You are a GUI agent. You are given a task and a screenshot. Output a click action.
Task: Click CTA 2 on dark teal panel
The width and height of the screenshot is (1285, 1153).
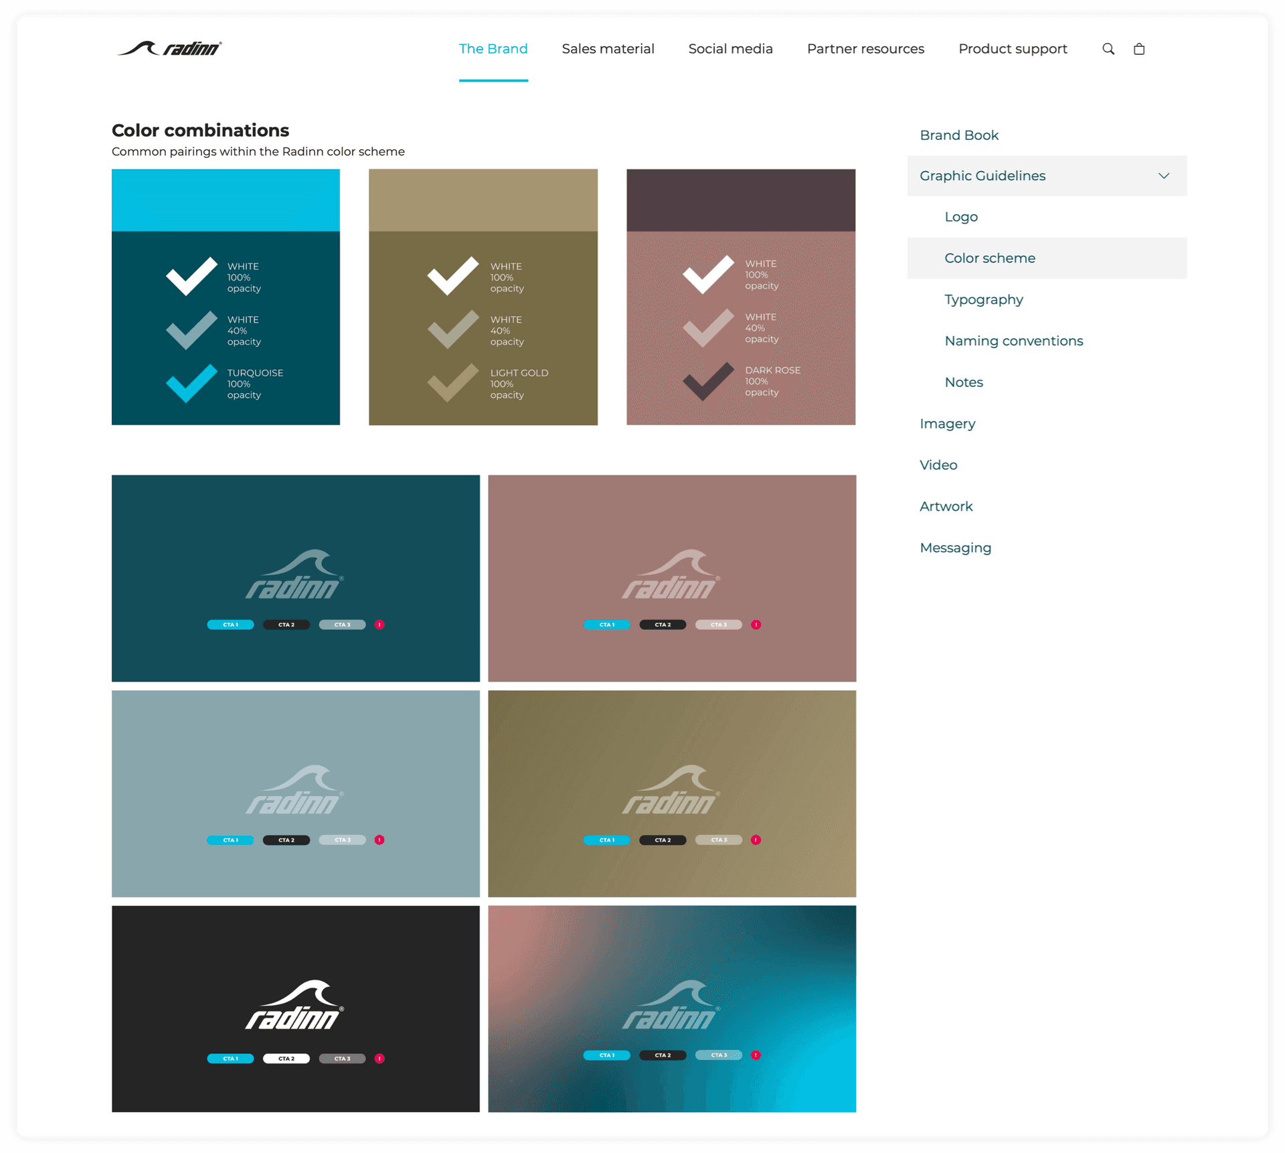pyautogui.click(x=286, y=625)
